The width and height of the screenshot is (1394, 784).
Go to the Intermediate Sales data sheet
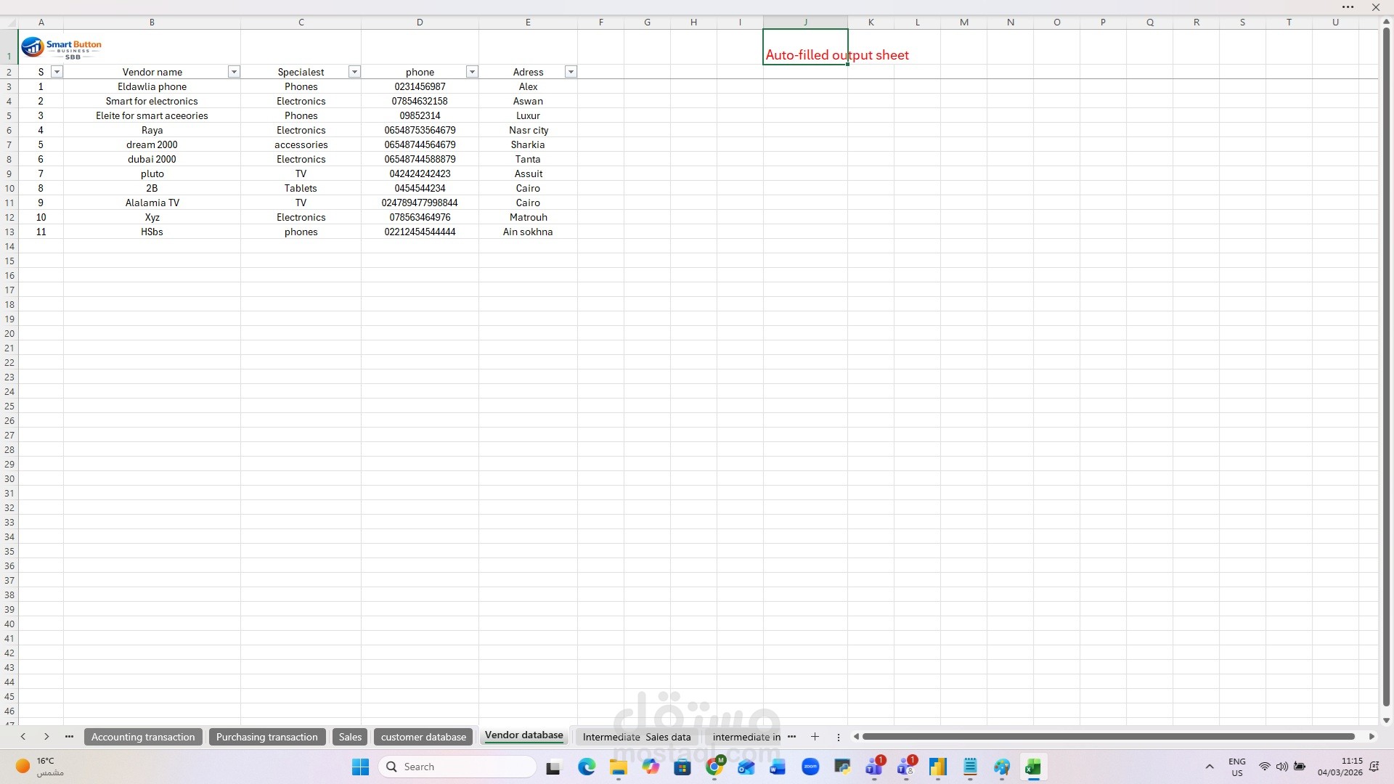coord(636,737)
